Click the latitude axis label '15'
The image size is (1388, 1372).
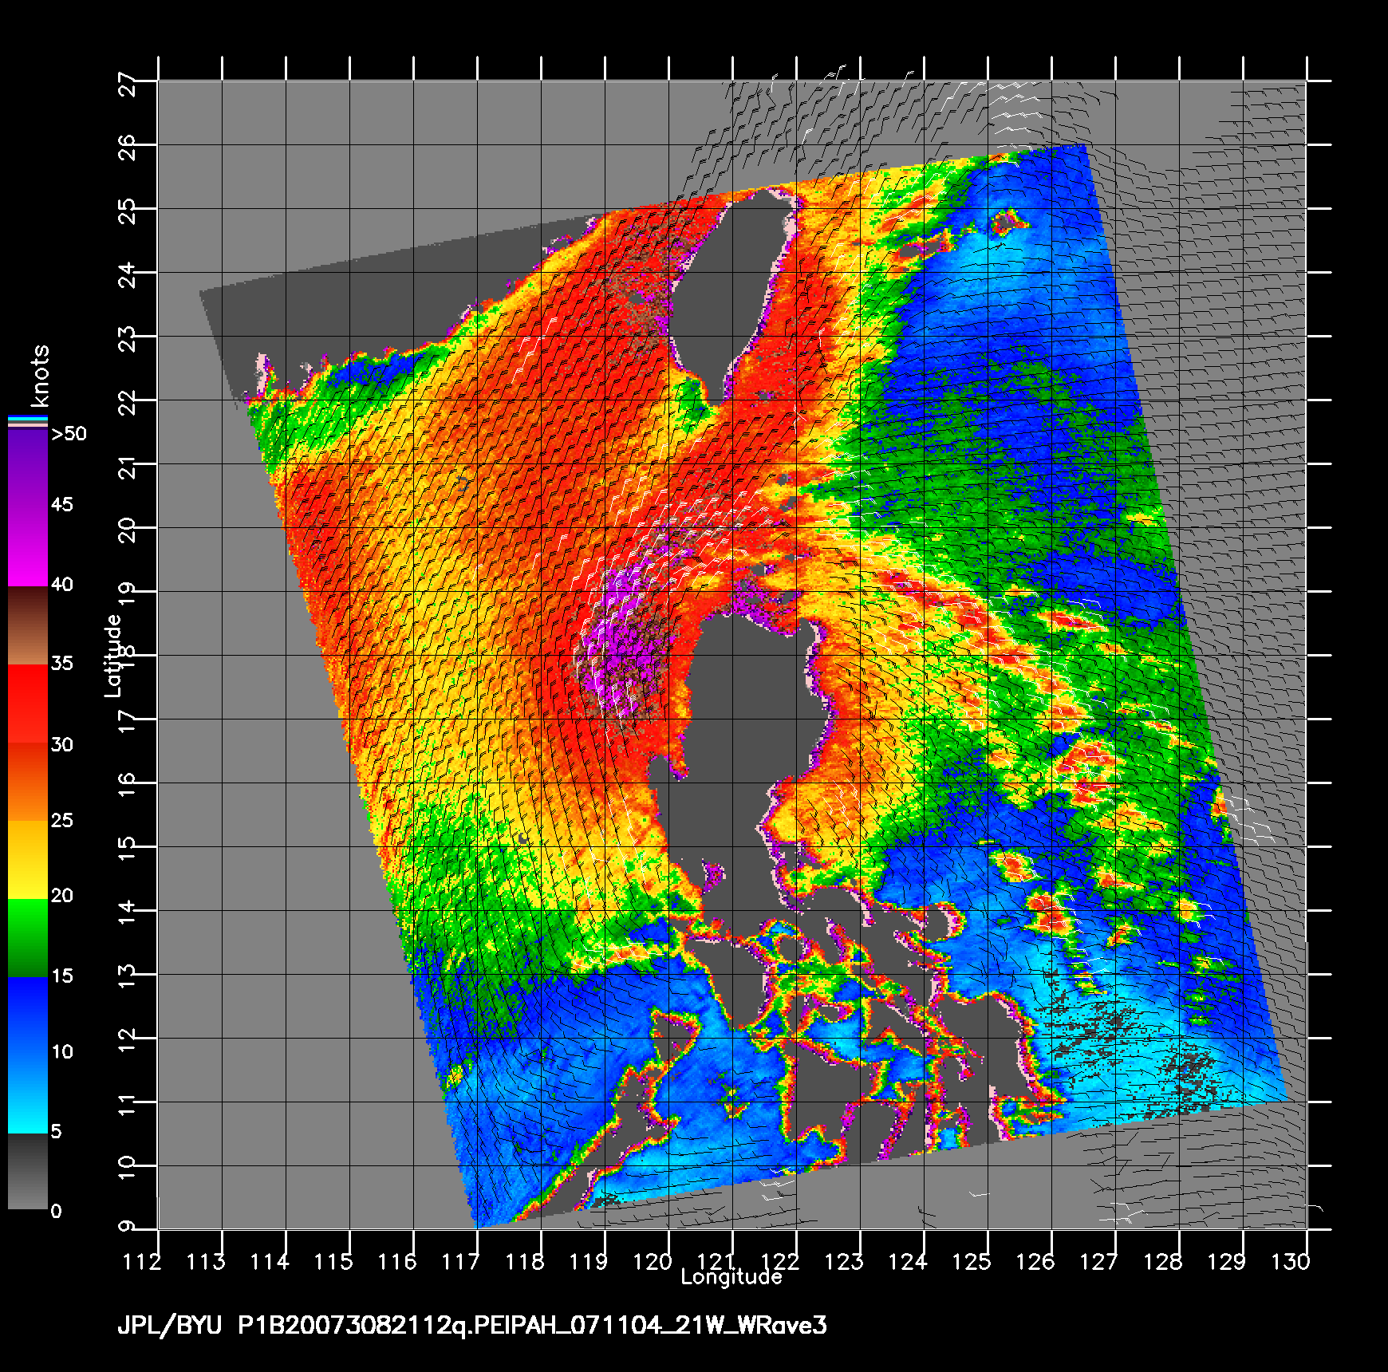click(128, 850)
